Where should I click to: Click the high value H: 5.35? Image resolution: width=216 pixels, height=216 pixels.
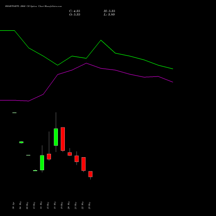[x=109, y=11]
